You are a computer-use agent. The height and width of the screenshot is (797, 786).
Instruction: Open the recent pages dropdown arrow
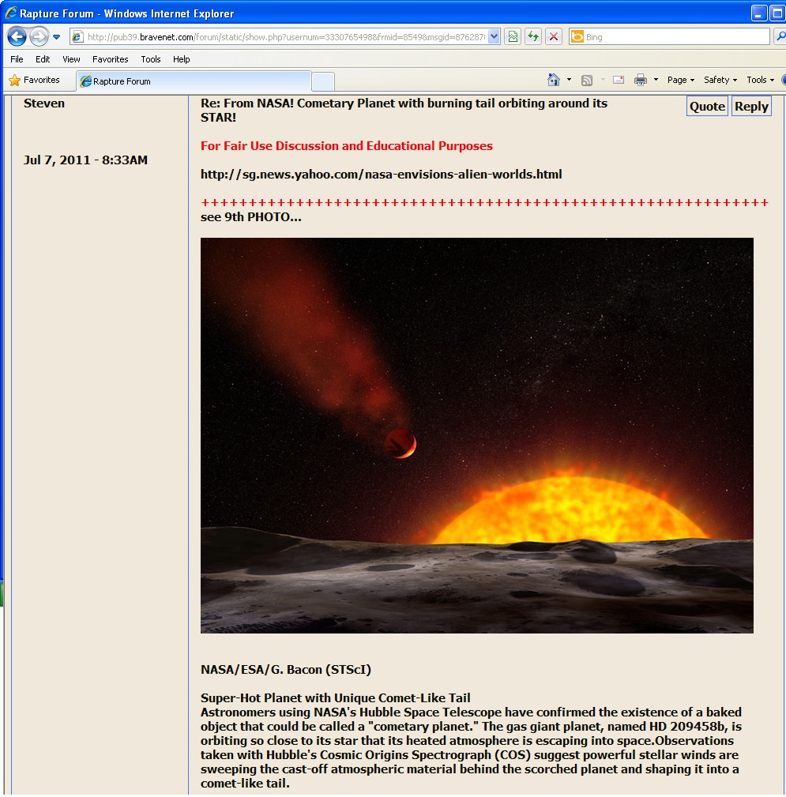[x=56, y=37]
